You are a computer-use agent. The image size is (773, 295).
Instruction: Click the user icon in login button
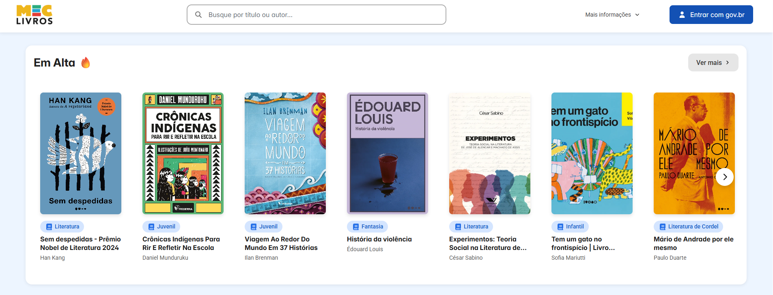(682, 15)
